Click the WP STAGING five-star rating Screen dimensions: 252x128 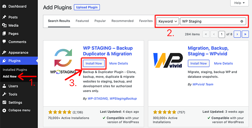pos(60,112)
